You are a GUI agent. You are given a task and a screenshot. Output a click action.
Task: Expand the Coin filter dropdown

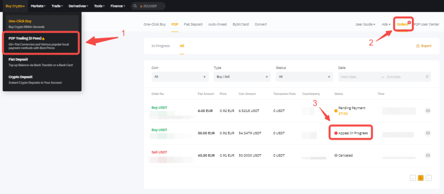(x=180, y=77)
